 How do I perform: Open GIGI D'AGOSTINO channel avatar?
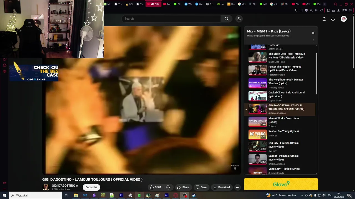click(46, 187)
